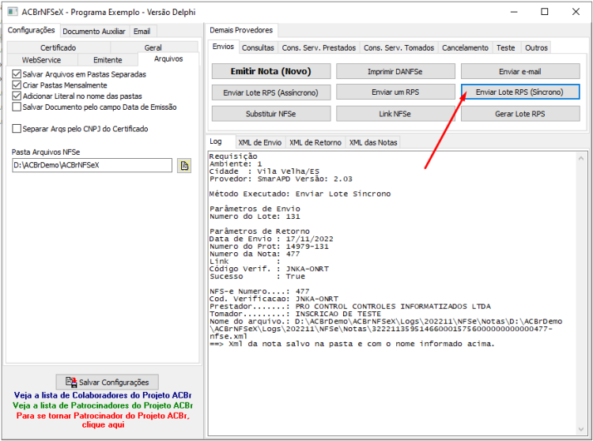This screenshot has height=441, width=593.
Task: Click the scroll down arrow in Log panel
Action: coord(581,429)
